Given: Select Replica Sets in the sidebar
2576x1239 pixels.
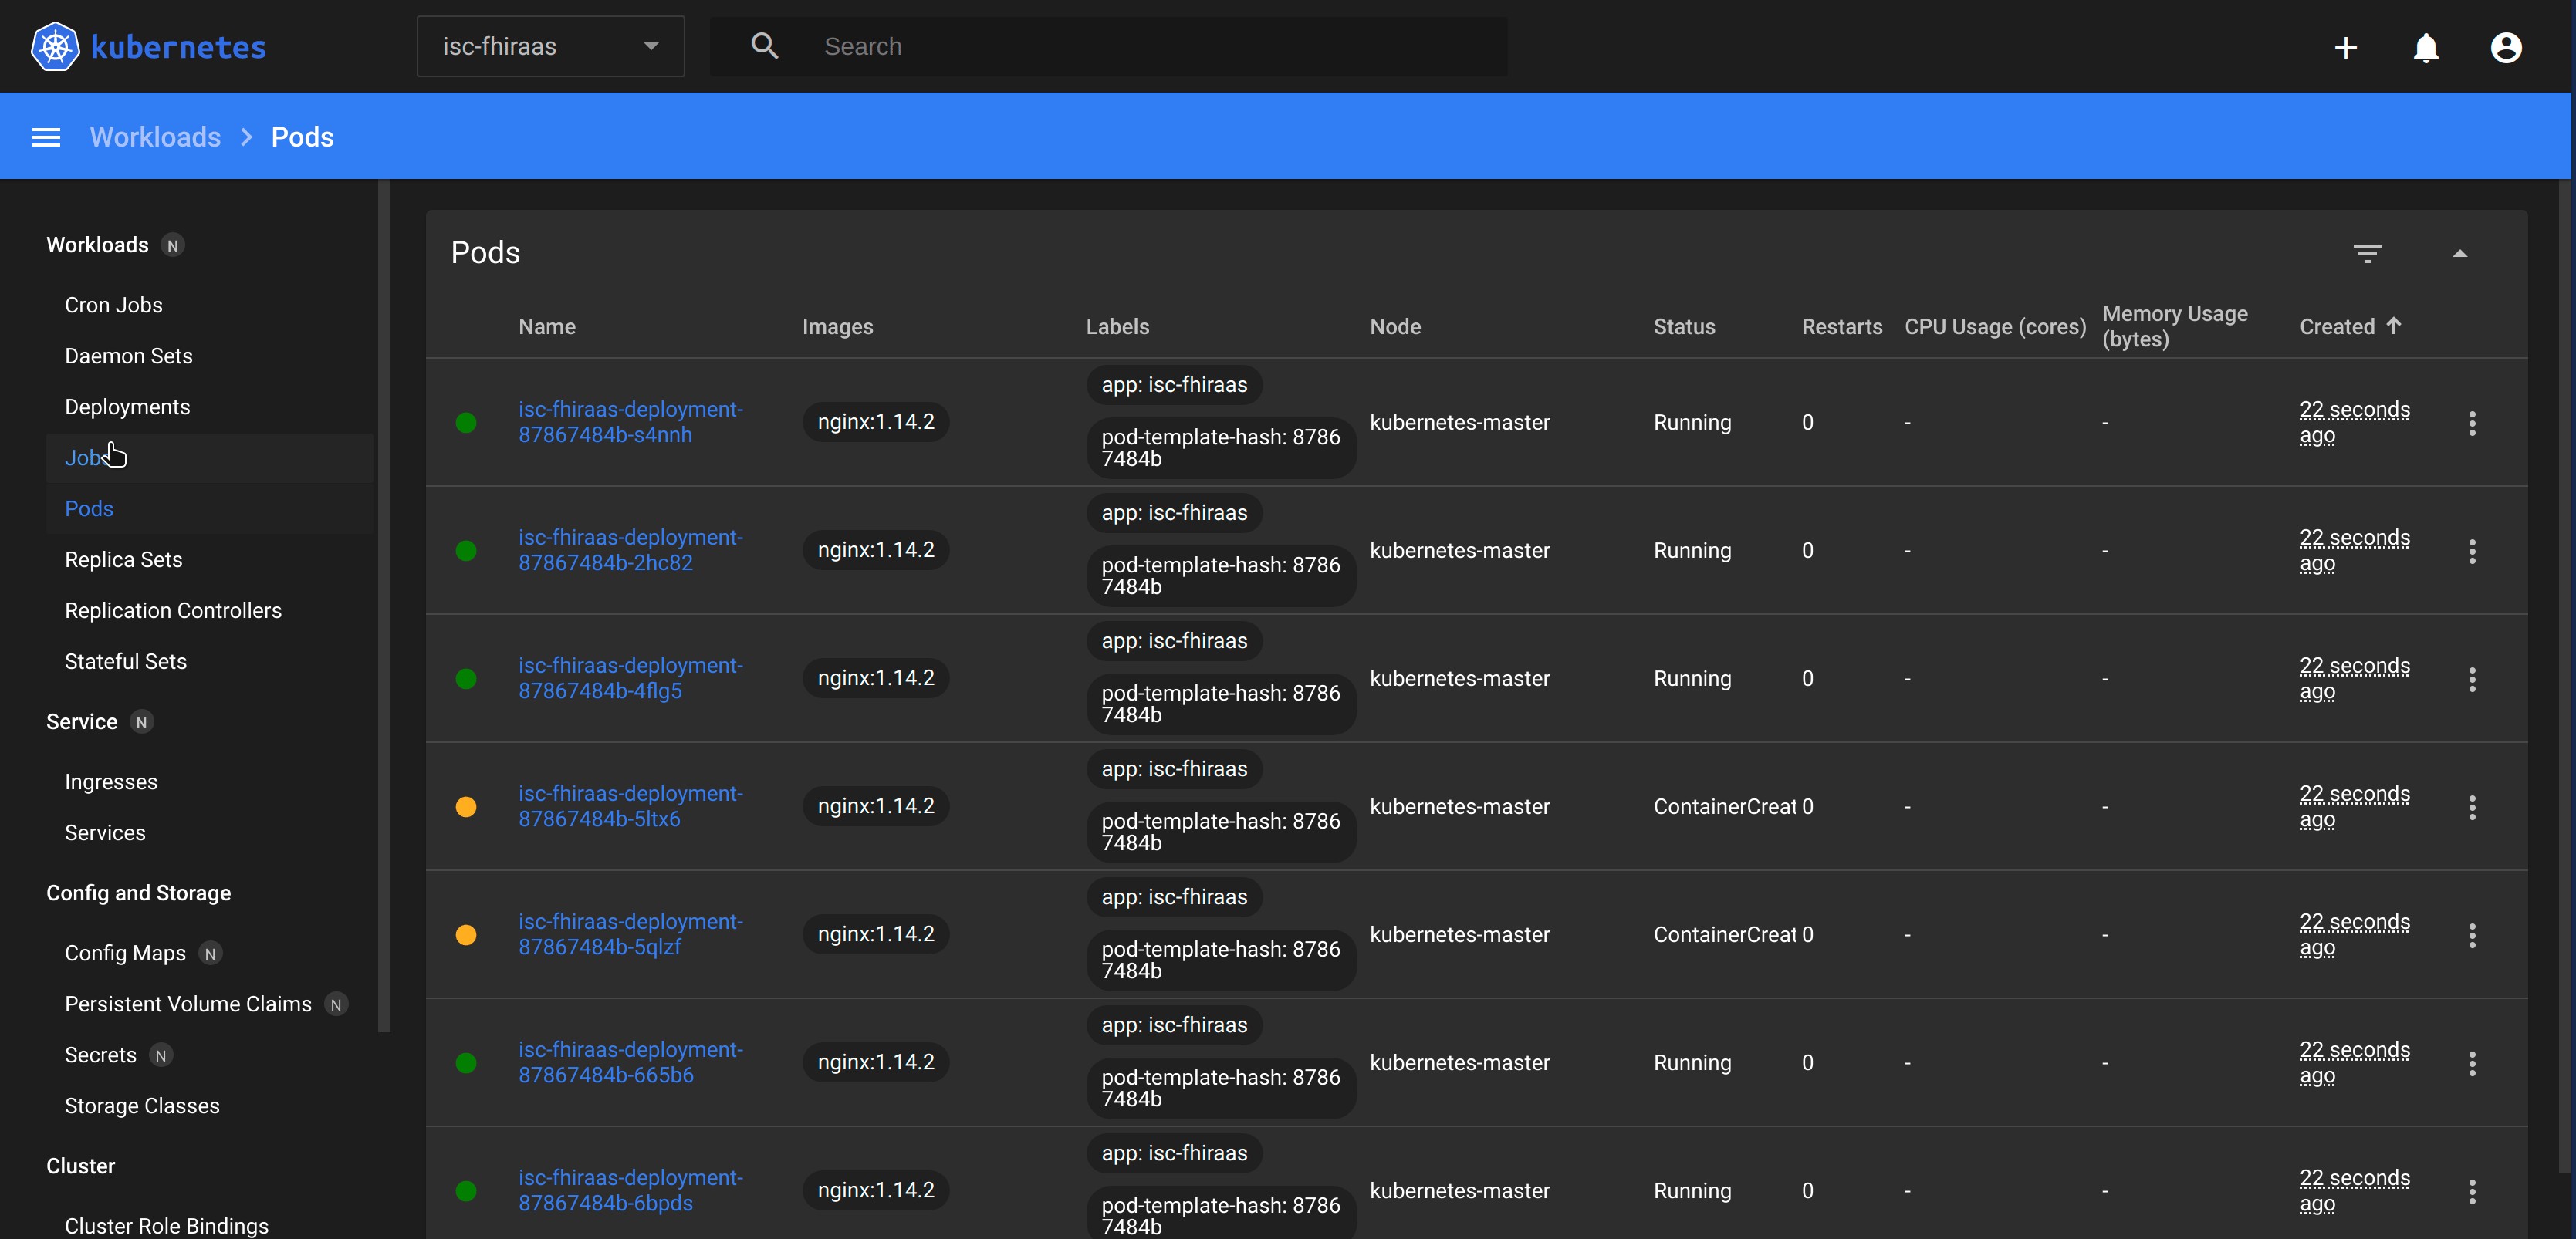Looking at the screenshot, I should point(123,560).
